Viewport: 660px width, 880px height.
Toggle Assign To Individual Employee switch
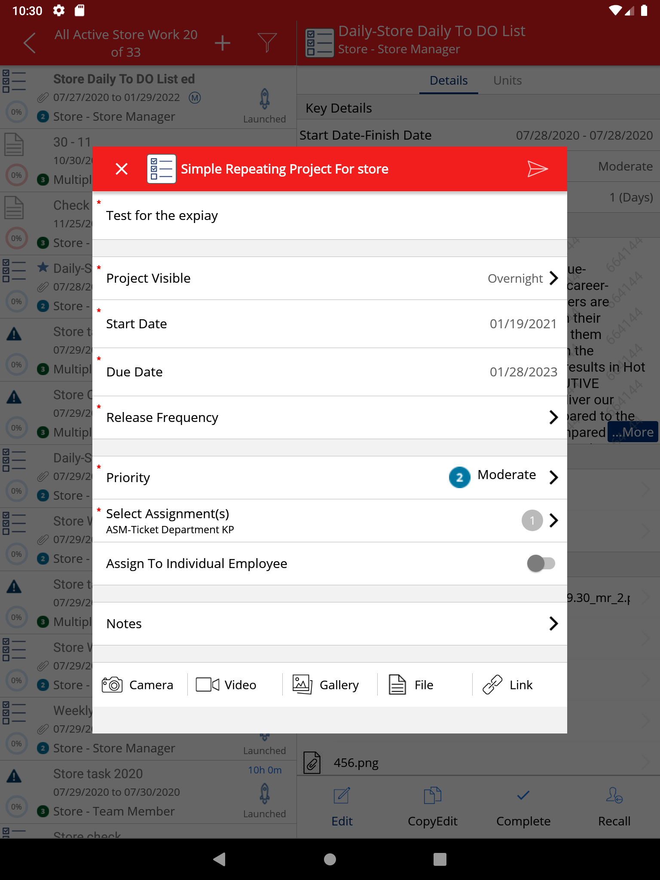541,563
